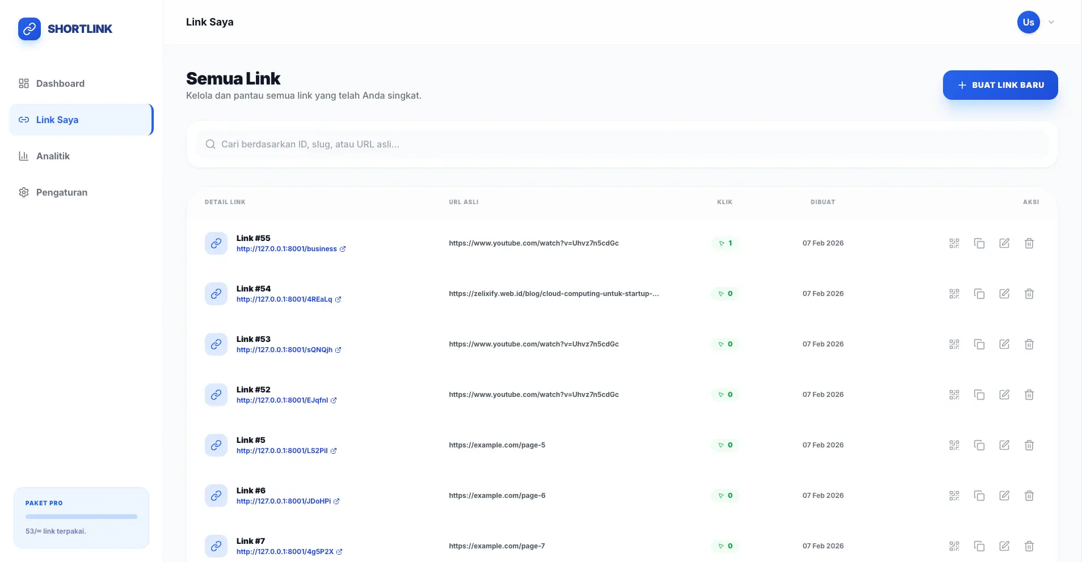Screen dimensions: 1082x562
Task: Click copy icon for Link #6
Action: point(979,496)
